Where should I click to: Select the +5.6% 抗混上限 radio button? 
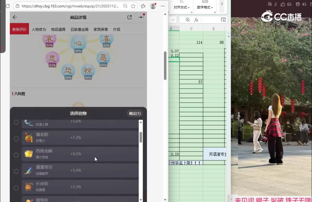coord(16,122)
